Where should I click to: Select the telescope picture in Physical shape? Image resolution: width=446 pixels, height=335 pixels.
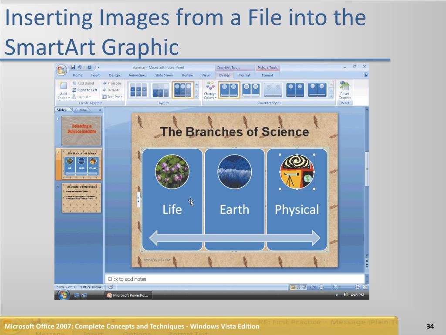click(297, 172)
